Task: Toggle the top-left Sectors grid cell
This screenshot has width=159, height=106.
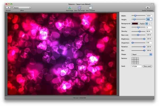Action: (x=133, y=58)
